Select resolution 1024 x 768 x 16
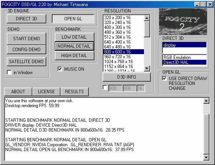The height and width of the screenshot is (165, 215). tap(123, 62)
